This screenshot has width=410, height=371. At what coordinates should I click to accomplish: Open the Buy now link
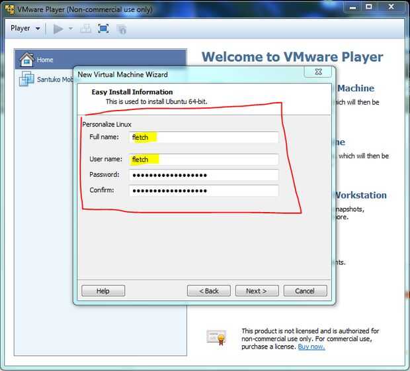click(x=311, y=346)
